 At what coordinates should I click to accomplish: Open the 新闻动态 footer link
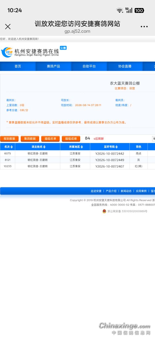pyautogui.click(x=126, y=191)
